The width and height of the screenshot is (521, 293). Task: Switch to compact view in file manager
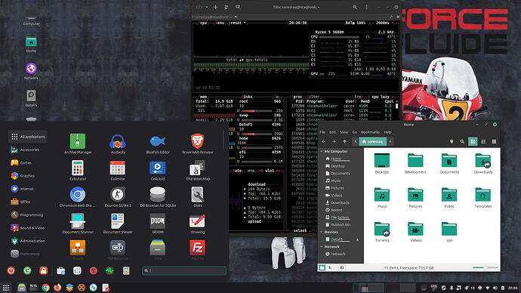494,141
